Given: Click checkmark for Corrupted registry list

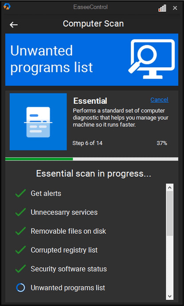Looking at the screenshot, I should click(20, 250).
